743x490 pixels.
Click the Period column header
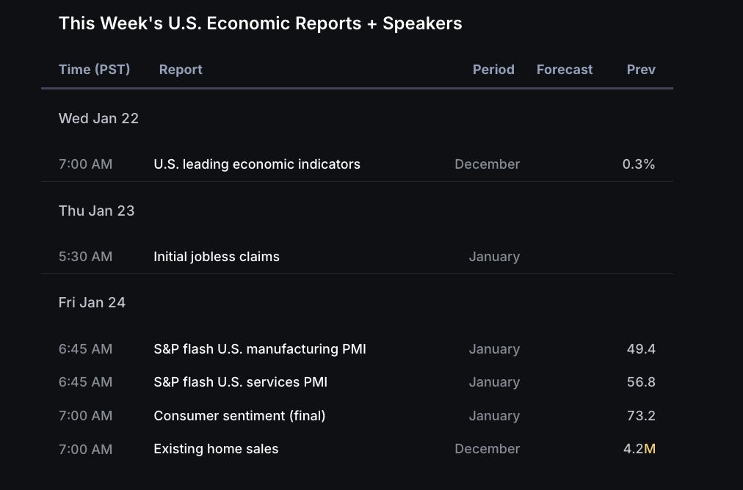point(493,70)
